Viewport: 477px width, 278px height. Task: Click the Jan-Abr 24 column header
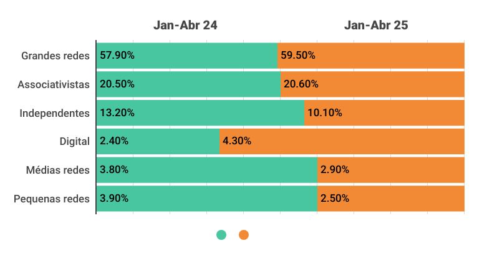[185, 25]
